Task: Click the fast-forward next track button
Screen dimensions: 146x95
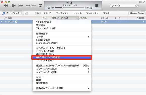Action: [x=21, y=6]
